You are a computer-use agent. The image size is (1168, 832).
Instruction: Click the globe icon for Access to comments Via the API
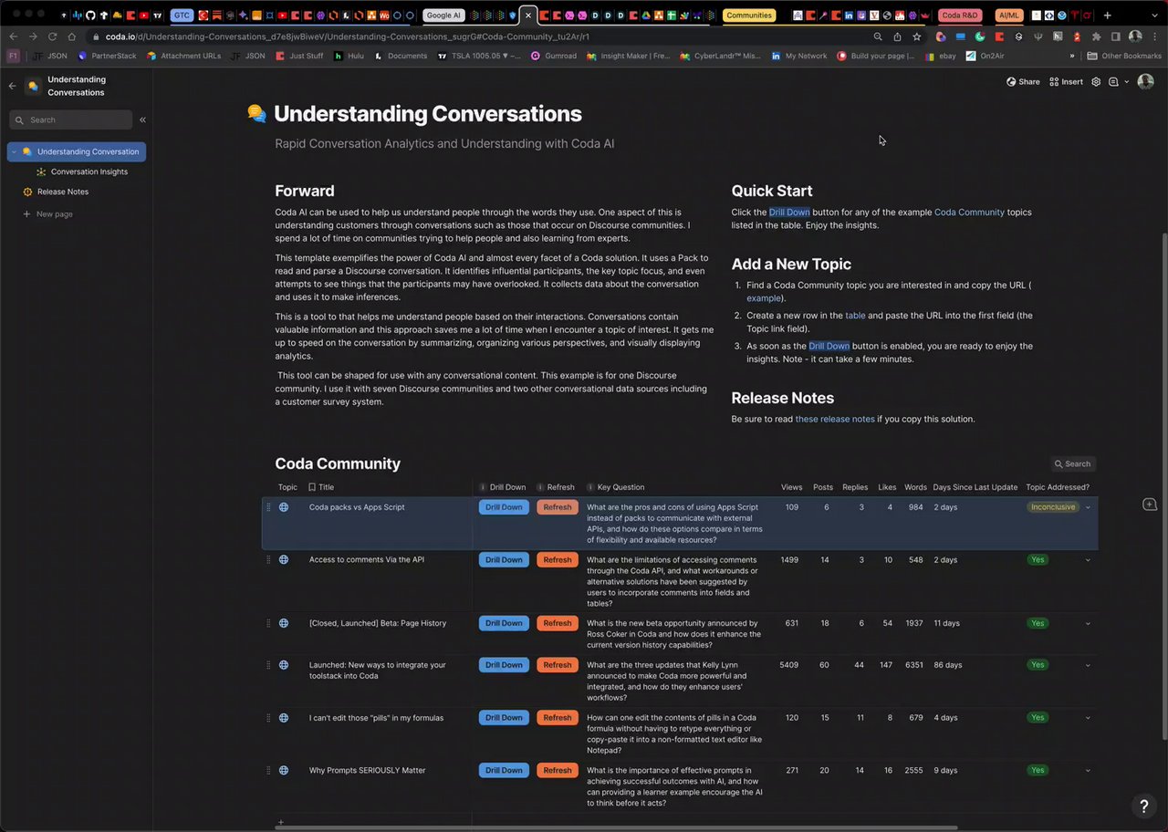(284, 560)
